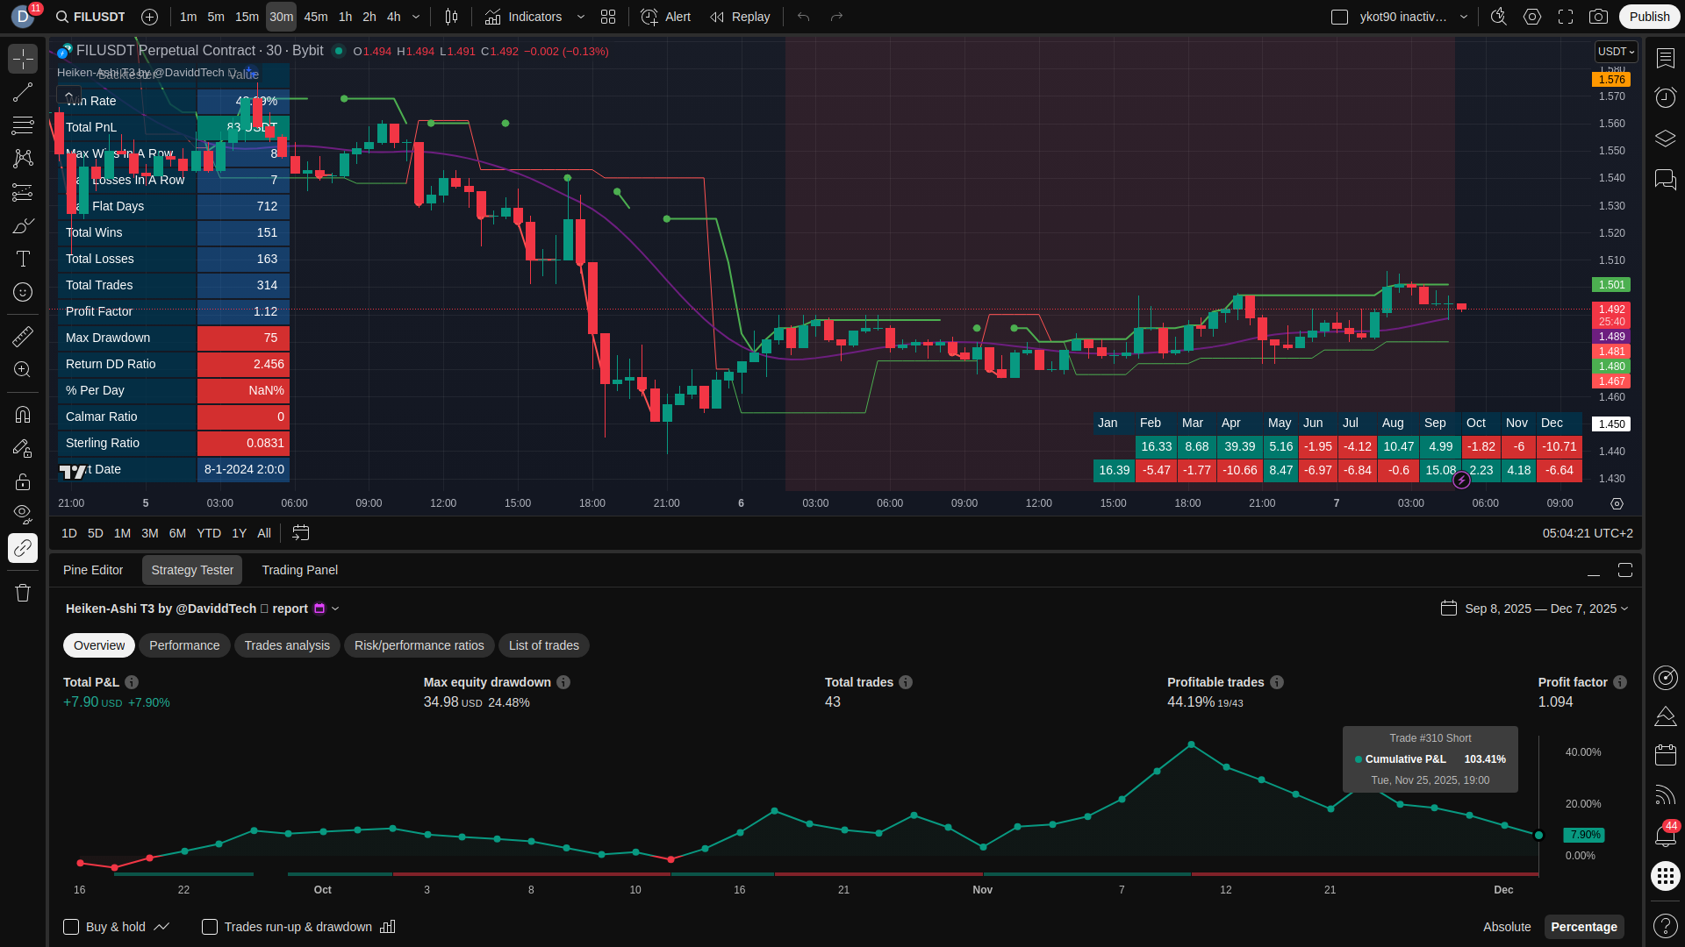Click the trash Remove Objects icon
Image resolution: width=1685 pixels, height=947 pixels.
tap(23, 593)
